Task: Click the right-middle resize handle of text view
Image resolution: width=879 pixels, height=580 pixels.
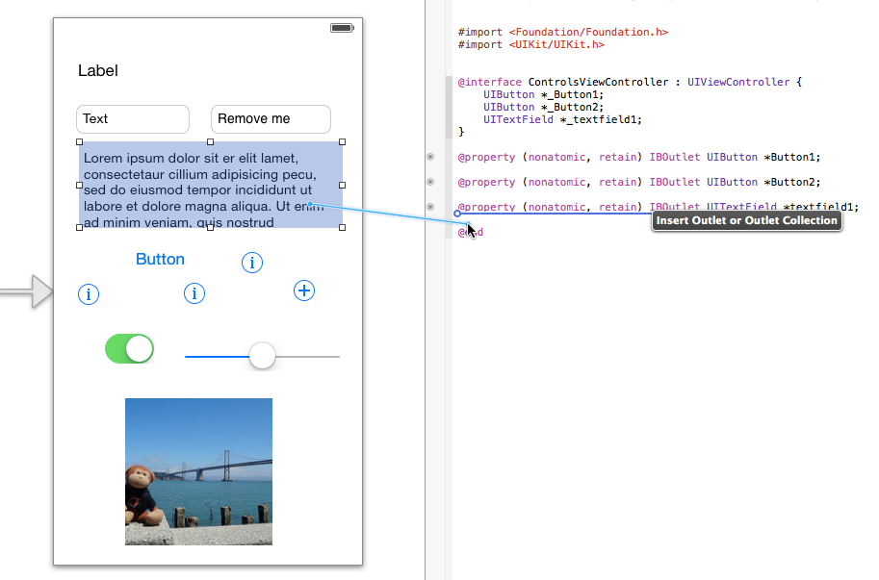Action: click(343, 185)
